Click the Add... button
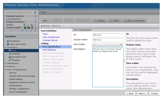 (46, 20)
